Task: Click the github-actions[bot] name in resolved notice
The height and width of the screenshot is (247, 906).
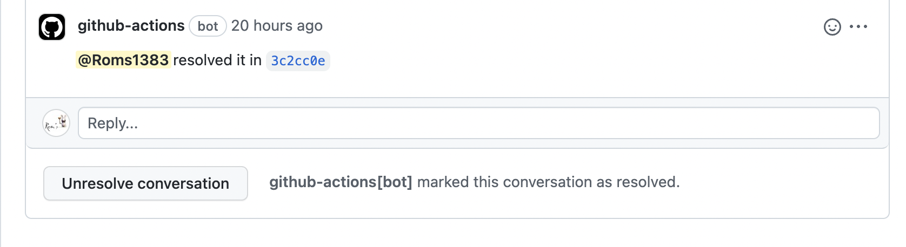Action: 341,182
